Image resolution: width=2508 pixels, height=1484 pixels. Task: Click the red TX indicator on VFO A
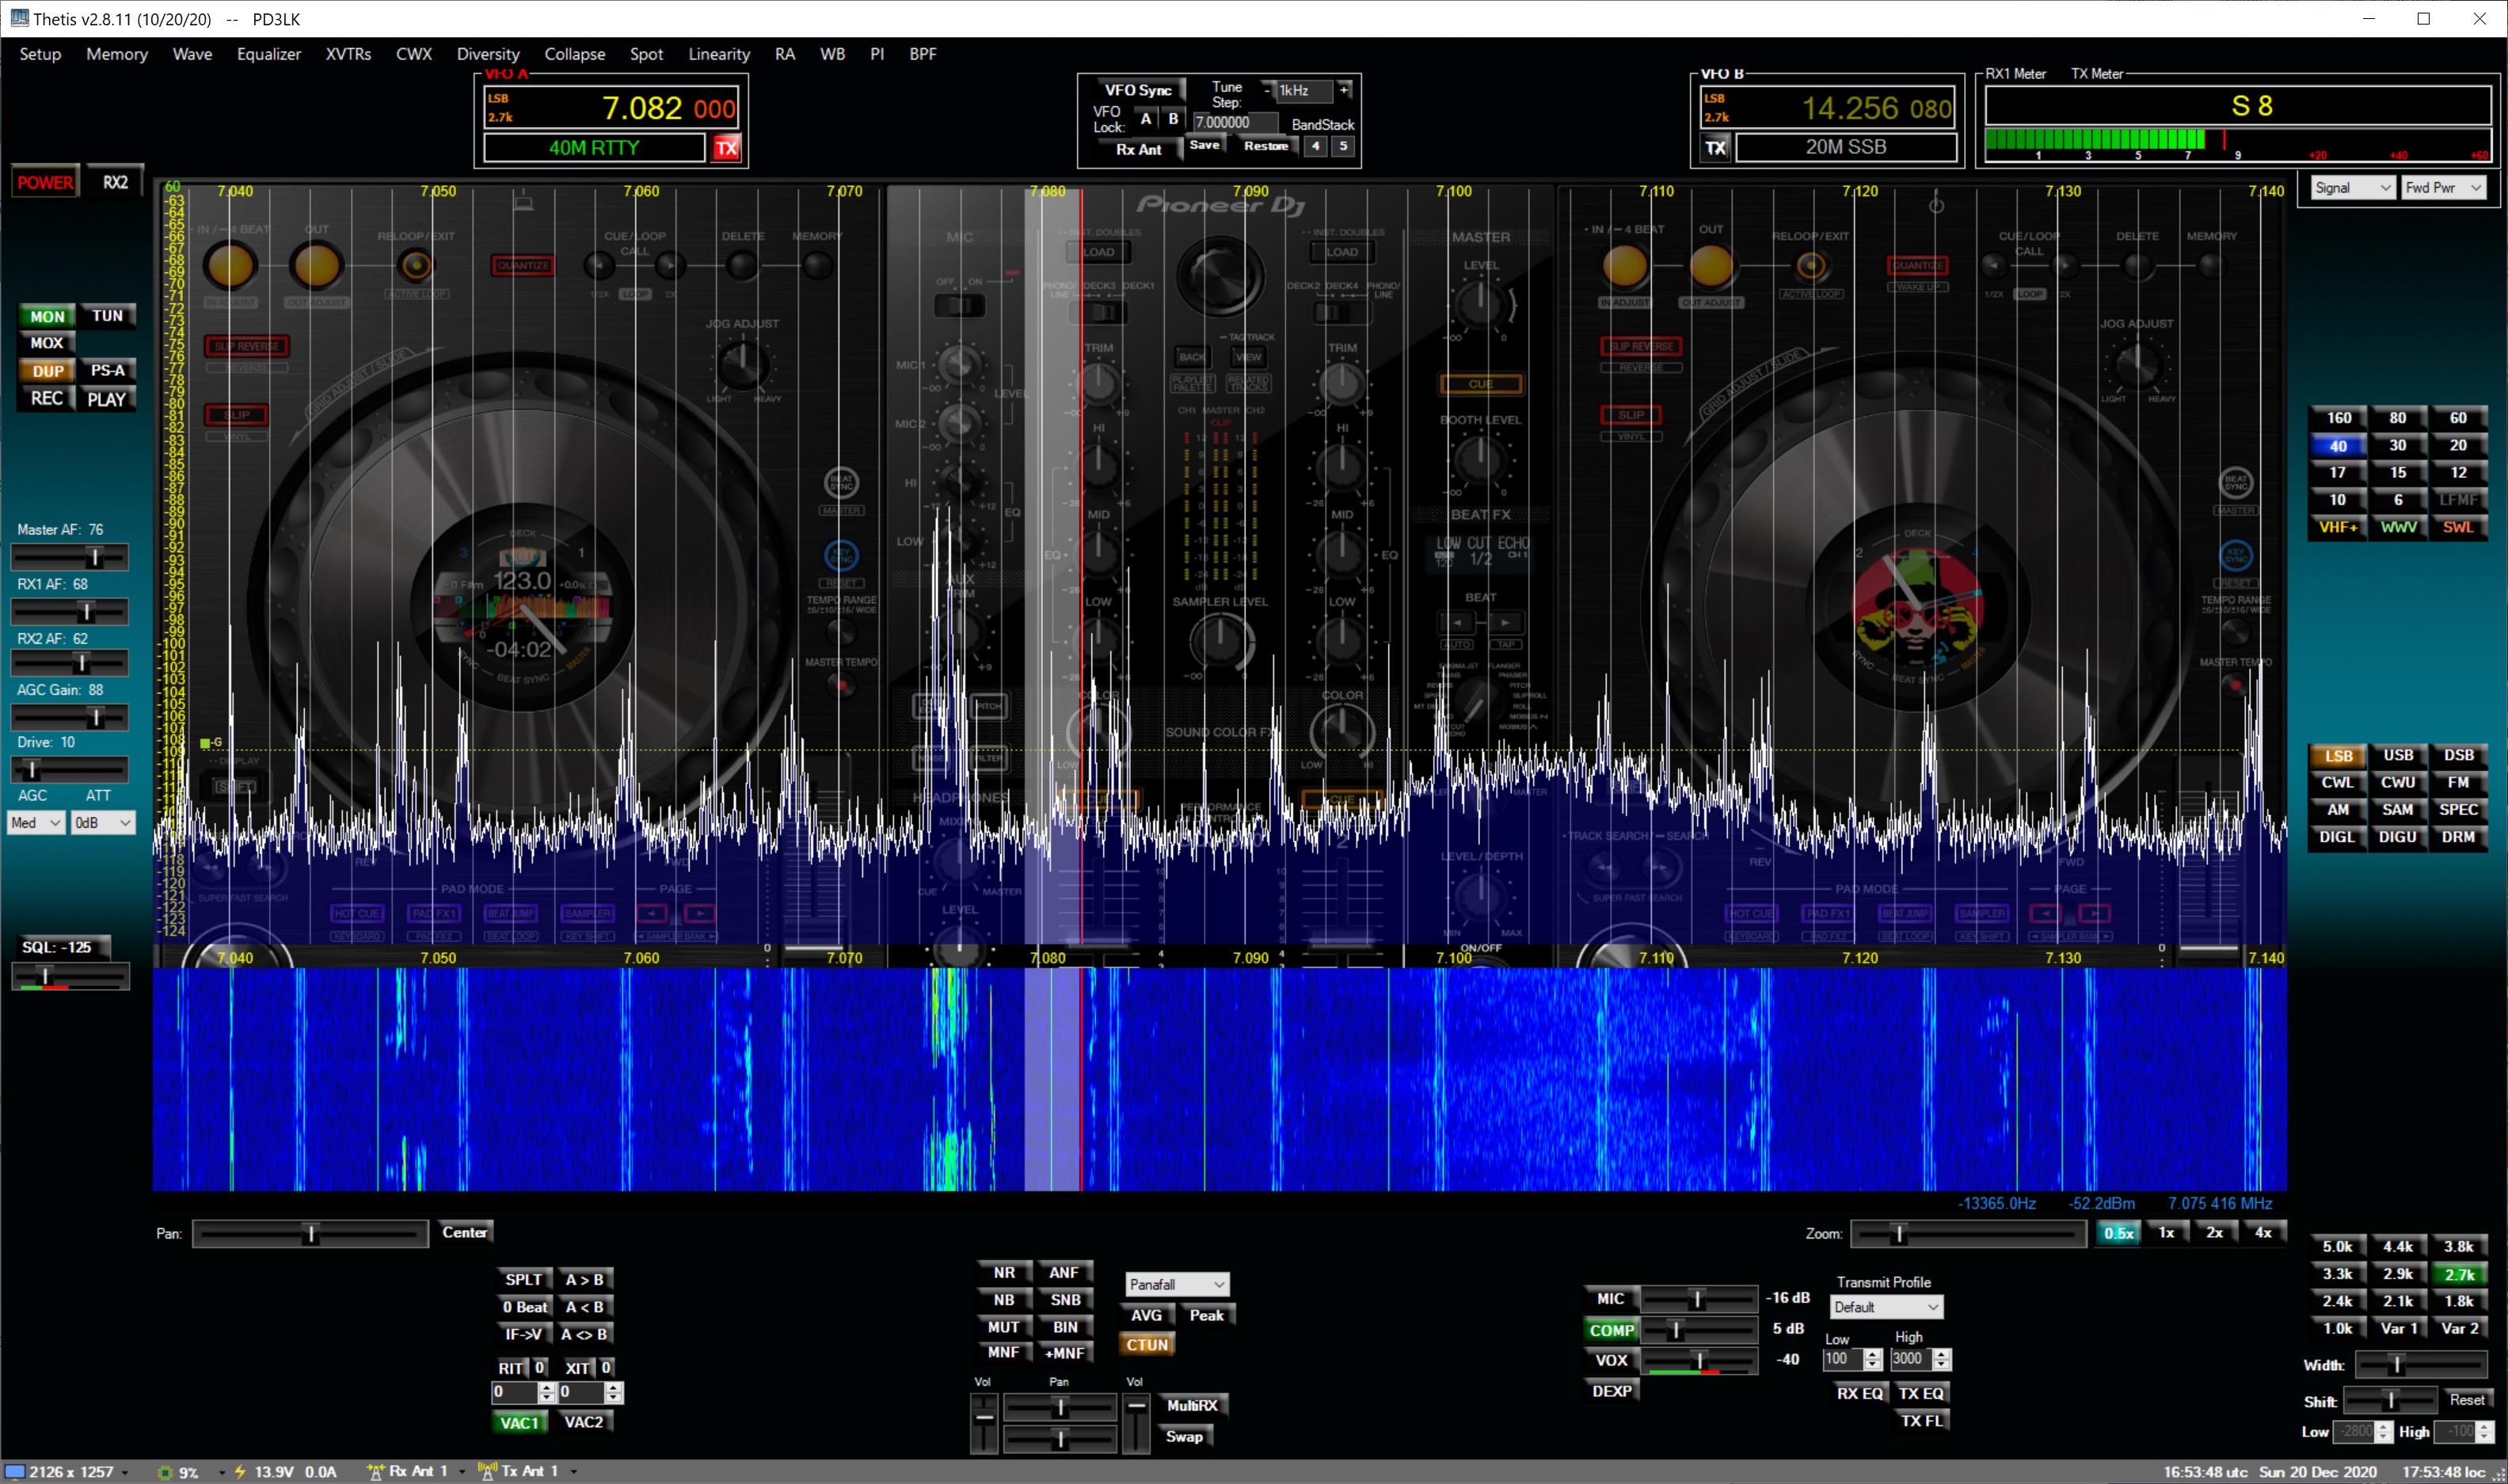tap(726, 148)
